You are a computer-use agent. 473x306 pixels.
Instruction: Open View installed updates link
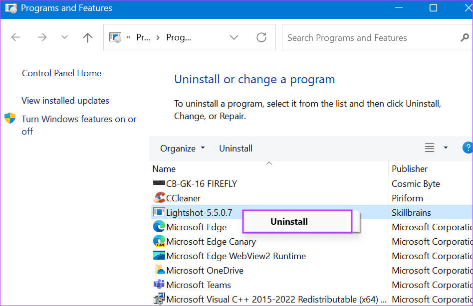click(65, 101)
